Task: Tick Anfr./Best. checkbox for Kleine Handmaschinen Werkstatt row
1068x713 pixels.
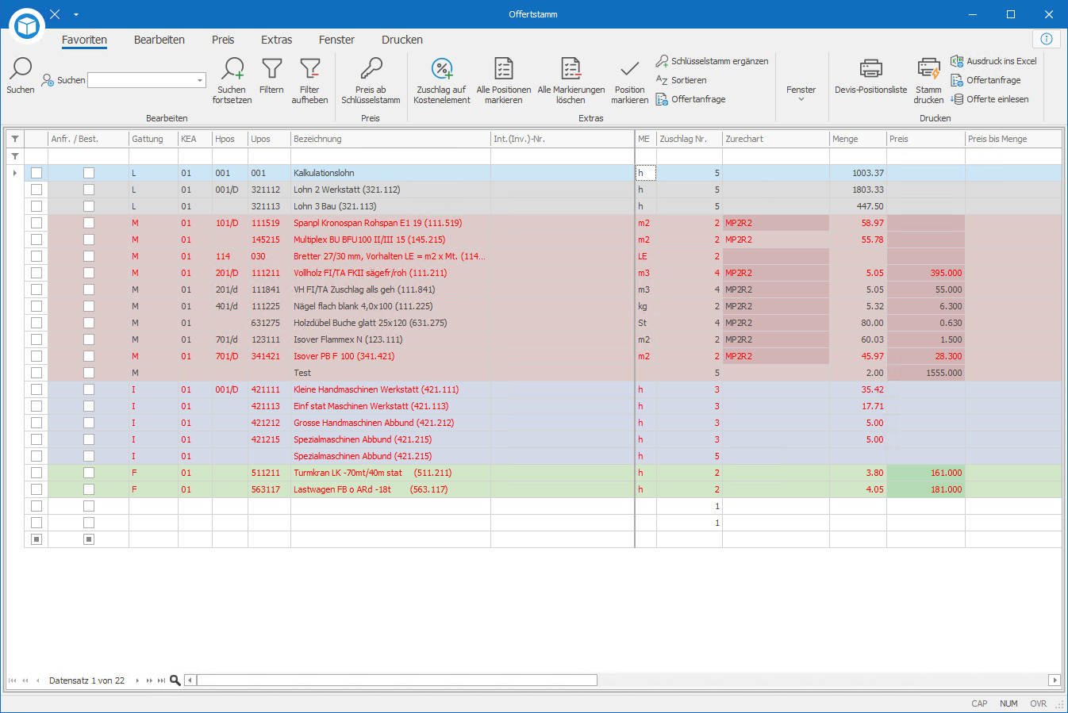Action: click(x=89, y=389)
